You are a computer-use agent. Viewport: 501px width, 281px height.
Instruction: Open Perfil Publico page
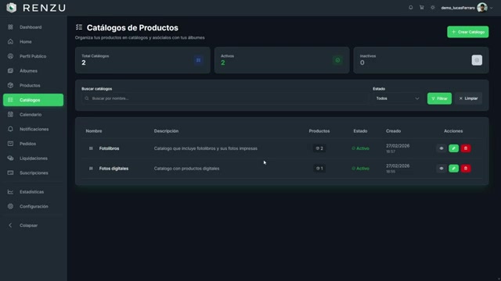pyautogui.click(x=33, y=56)
